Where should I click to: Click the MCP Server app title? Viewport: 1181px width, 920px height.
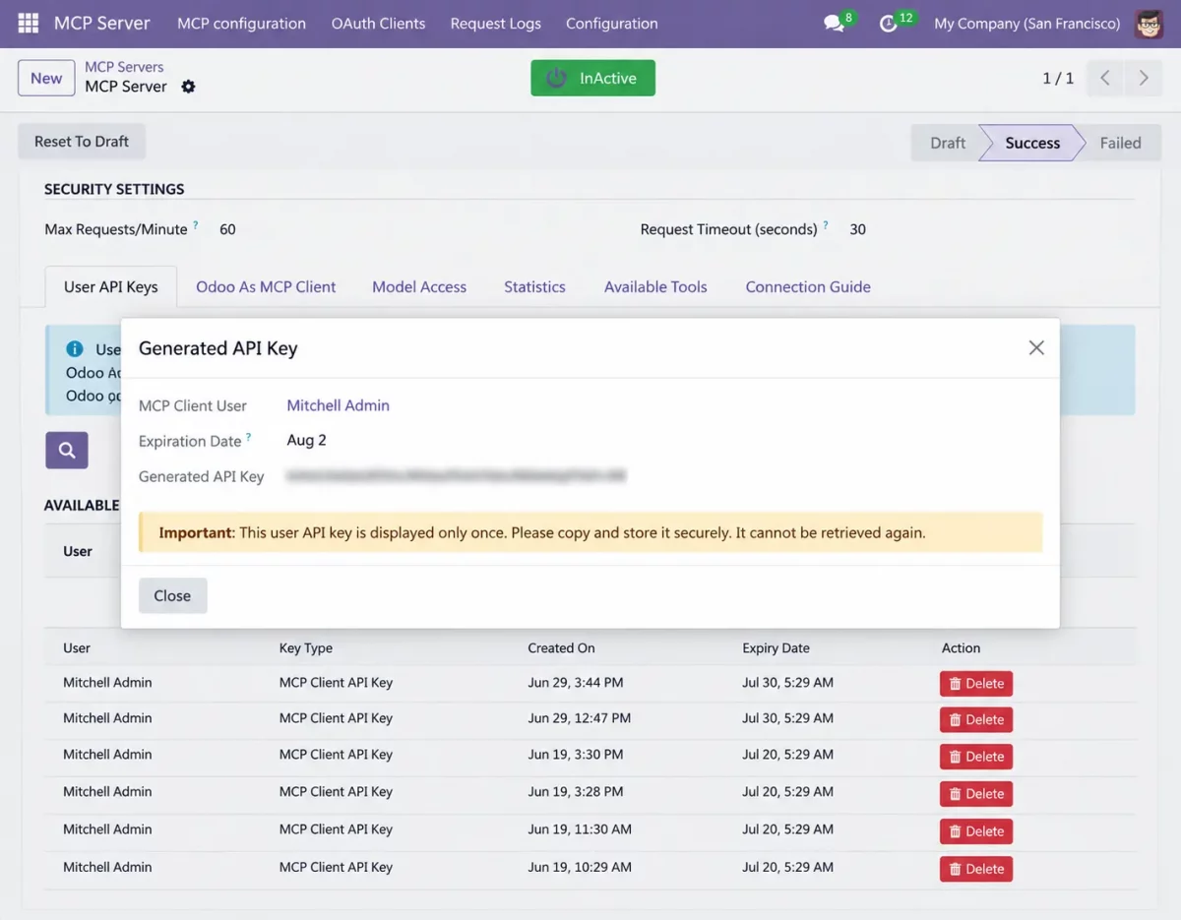102,24
